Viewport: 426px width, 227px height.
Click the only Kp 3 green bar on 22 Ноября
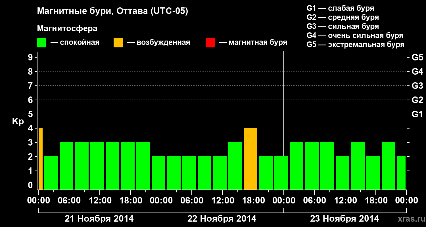click(x=235, y=166)
